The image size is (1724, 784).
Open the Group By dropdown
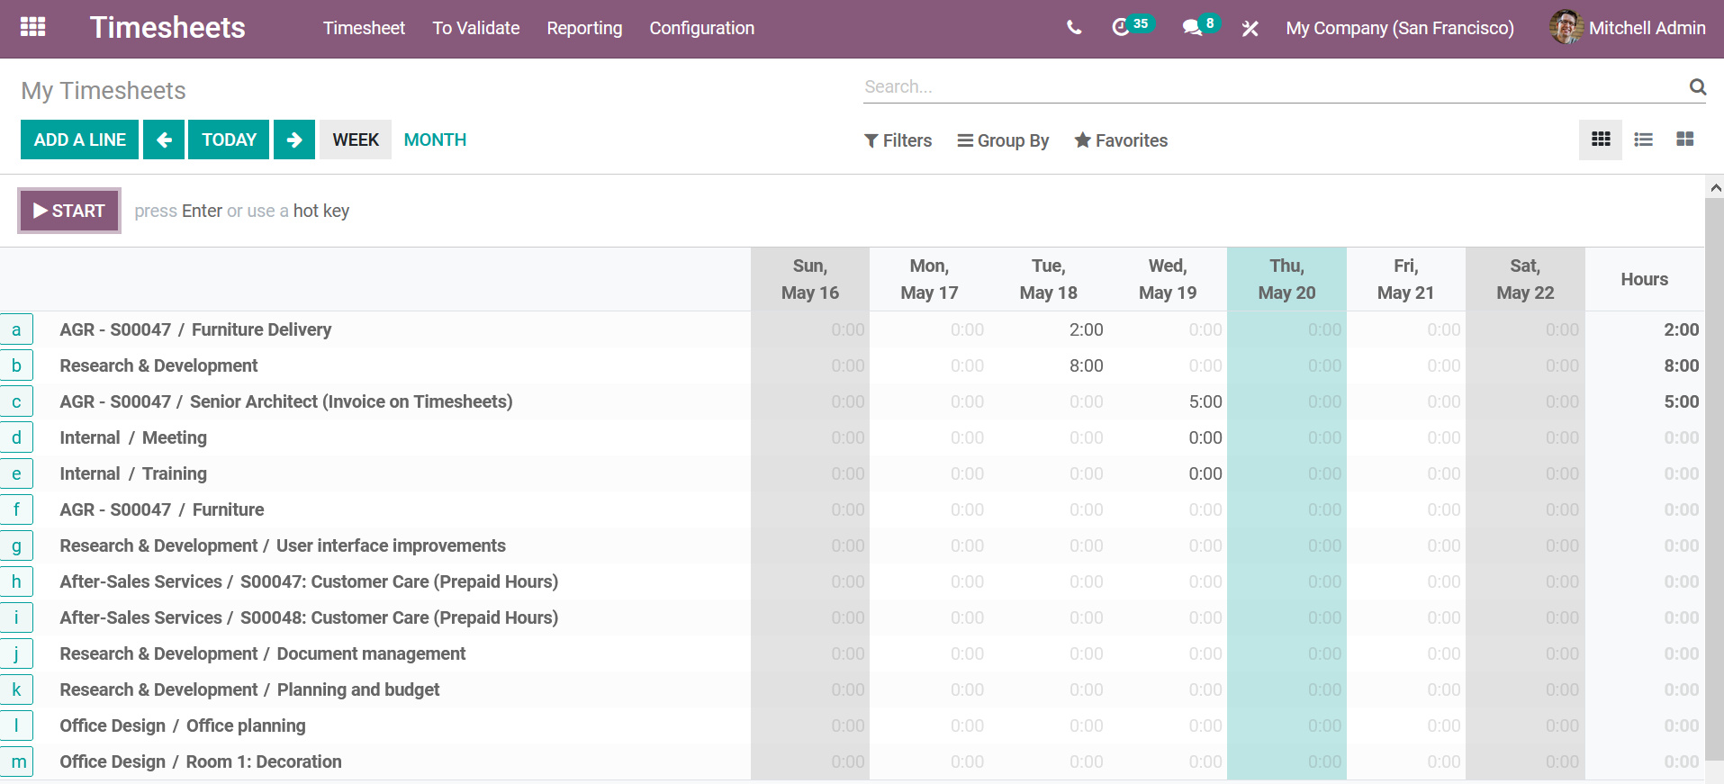(x=1003, y=140)
